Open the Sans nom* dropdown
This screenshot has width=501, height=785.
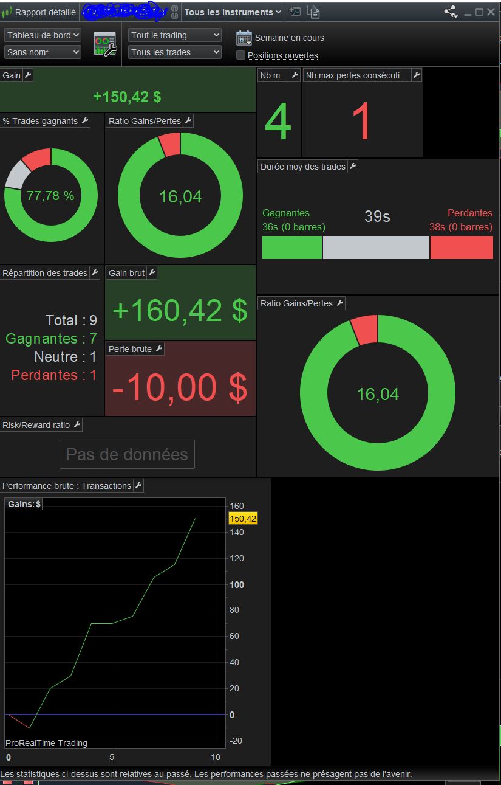point(43,52)
